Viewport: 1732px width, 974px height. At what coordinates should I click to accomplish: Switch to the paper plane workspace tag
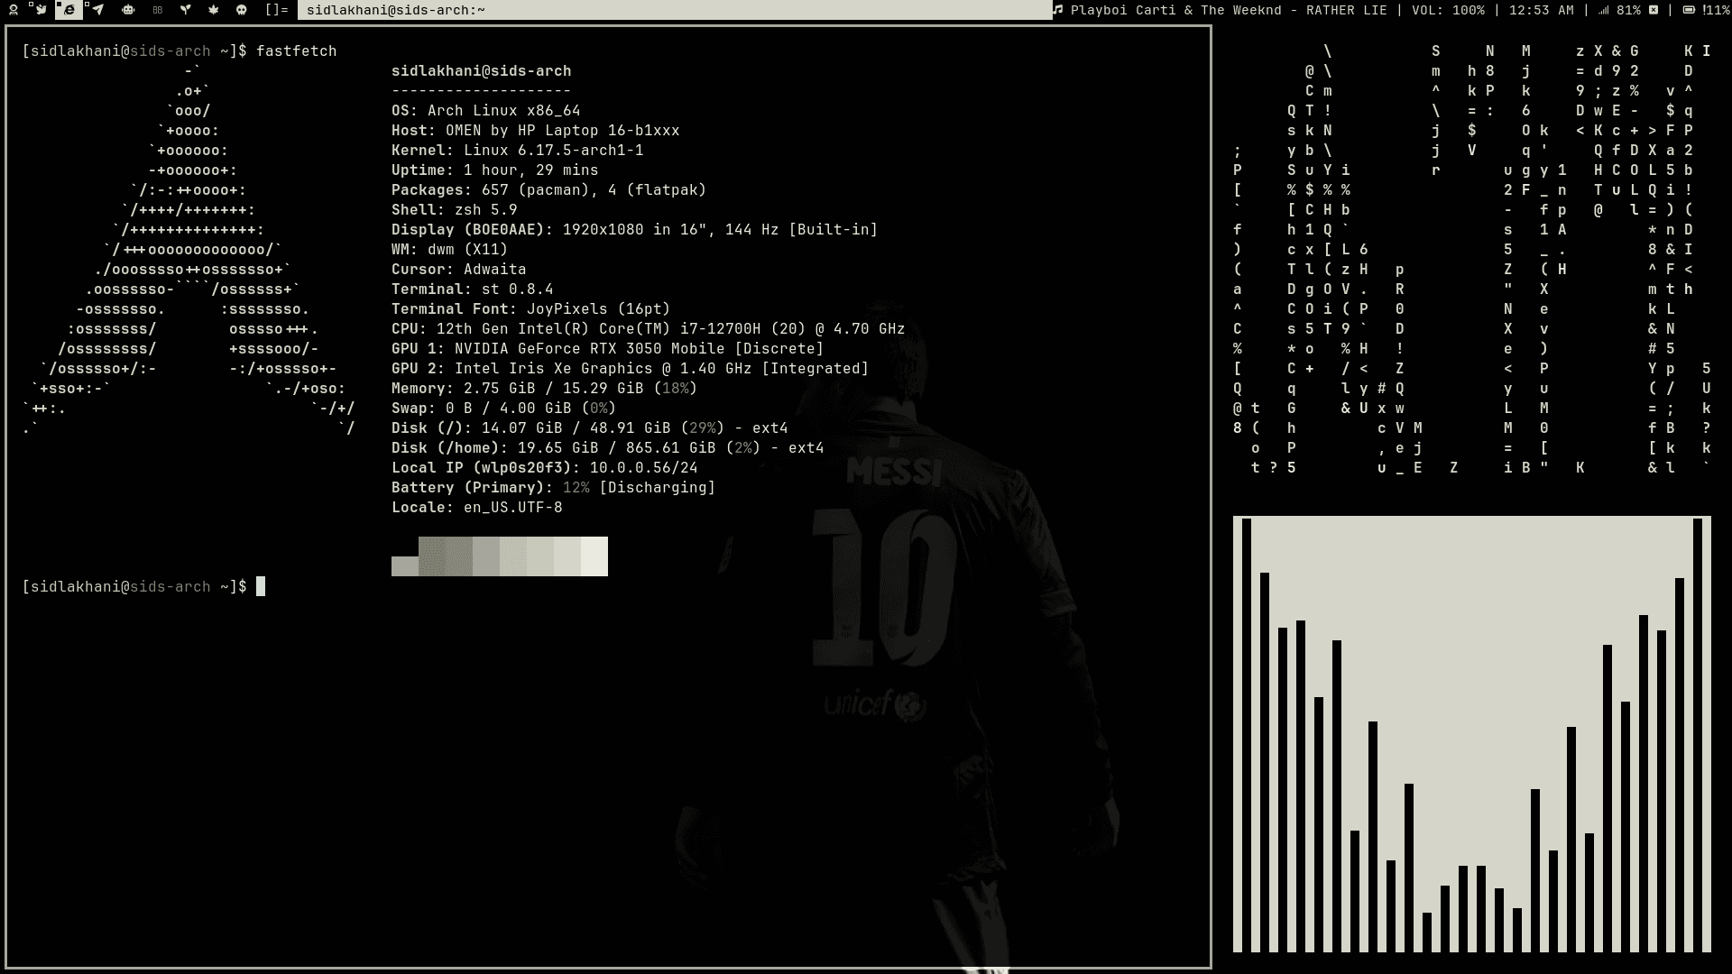coord(97,10)
